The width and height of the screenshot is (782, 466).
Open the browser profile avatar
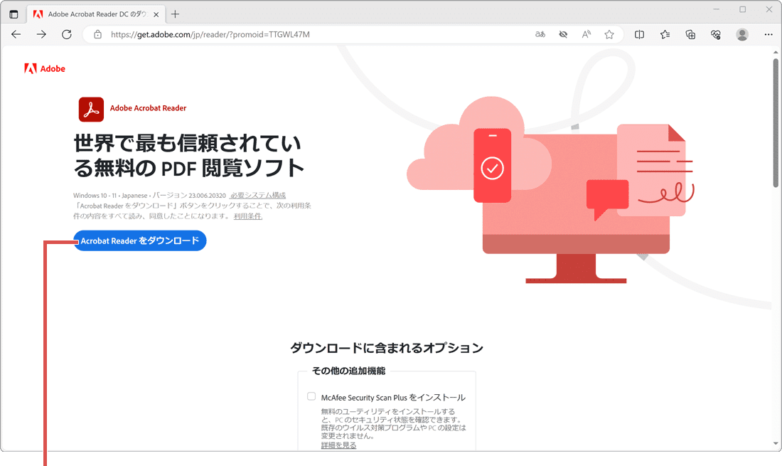[x=741, y=33]
